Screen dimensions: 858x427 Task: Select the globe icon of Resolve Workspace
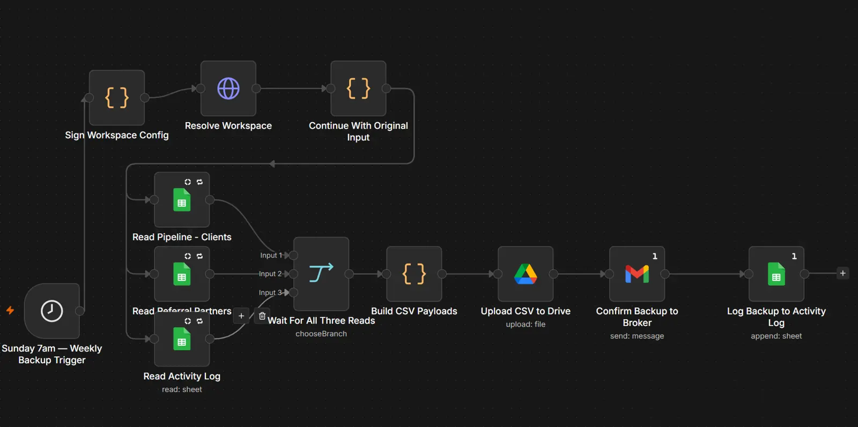pyautogui.click(x=228, y=88)
